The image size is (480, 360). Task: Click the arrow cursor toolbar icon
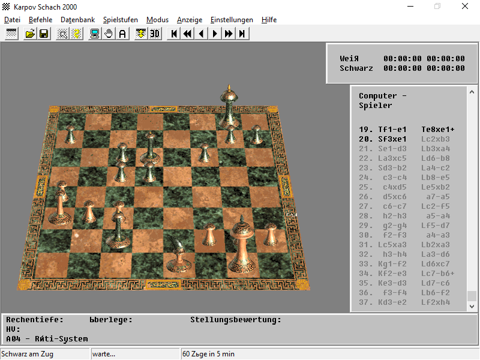tap(62, 34)
